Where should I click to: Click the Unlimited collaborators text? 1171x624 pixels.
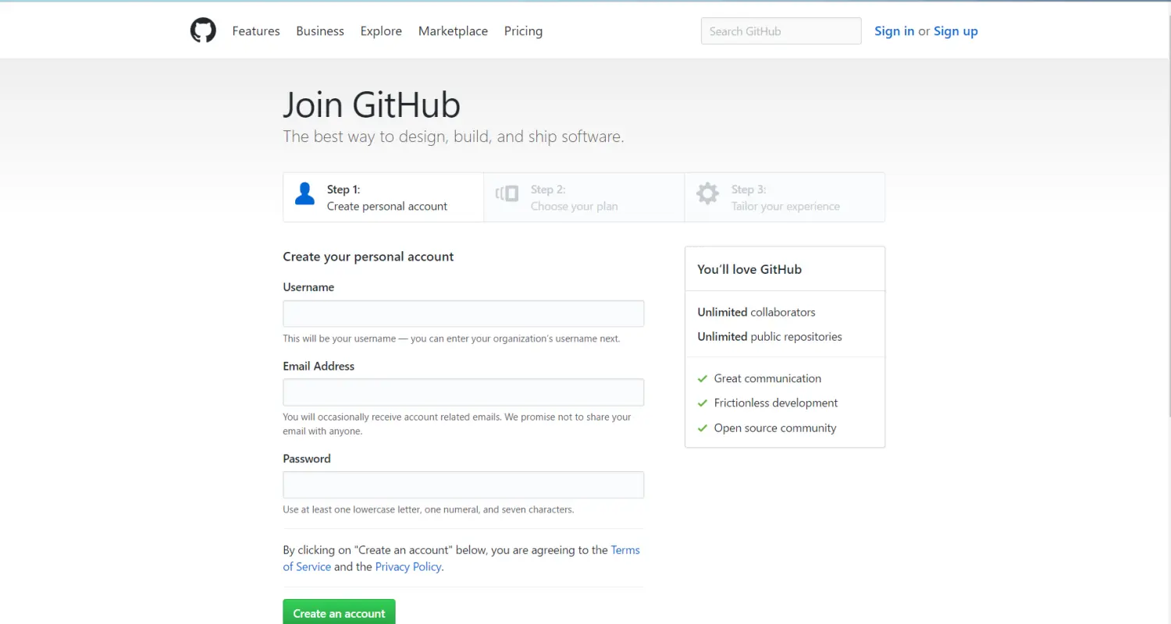pyautogui.click(x=756, y=312)
